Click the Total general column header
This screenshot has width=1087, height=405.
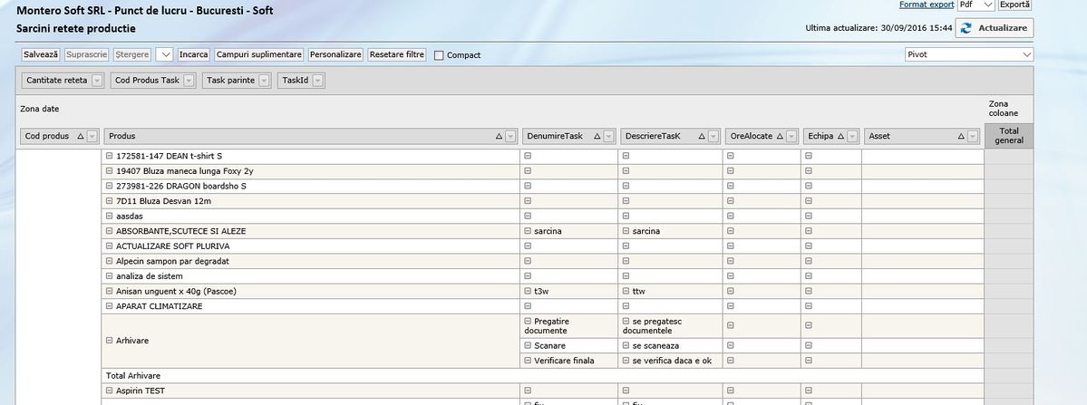click(x=1009, y=136)
